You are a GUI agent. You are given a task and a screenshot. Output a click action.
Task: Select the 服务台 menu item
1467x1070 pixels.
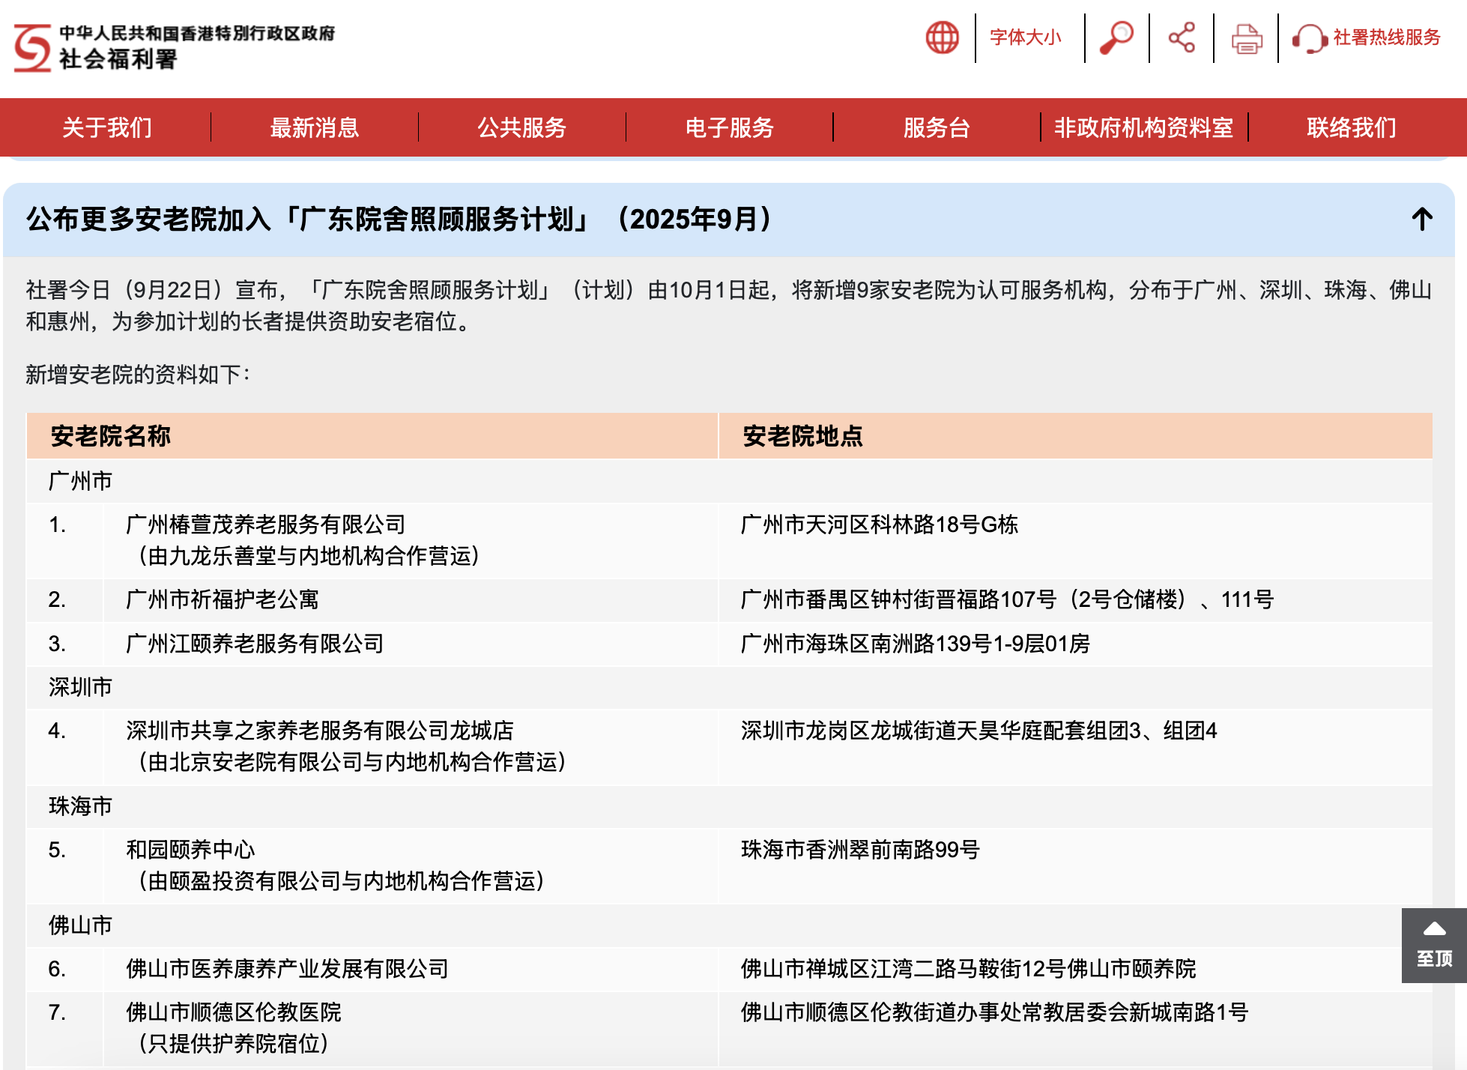tap(937, 127)
